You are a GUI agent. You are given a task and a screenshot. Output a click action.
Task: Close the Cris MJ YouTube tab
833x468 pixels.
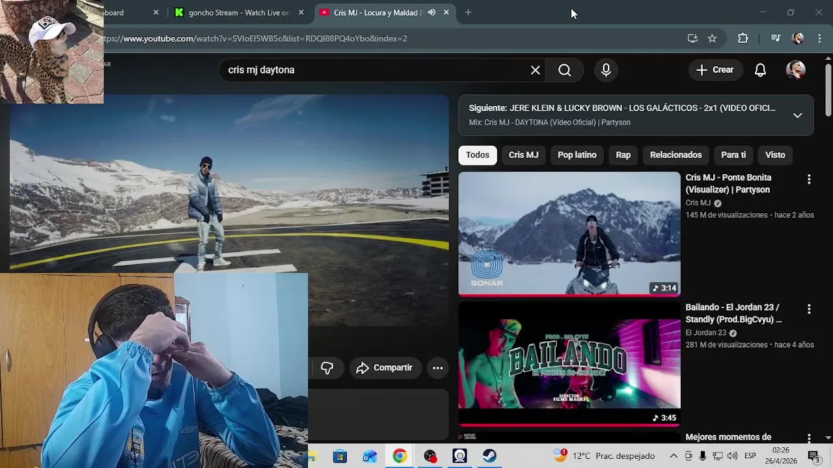(x=446, y=12)
